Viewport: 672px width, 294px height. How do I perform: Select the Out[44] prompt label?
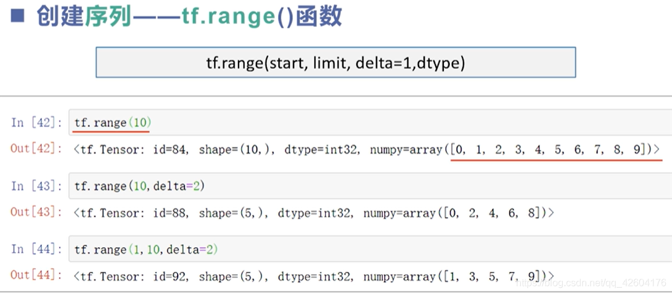click(x=36, y=276)
